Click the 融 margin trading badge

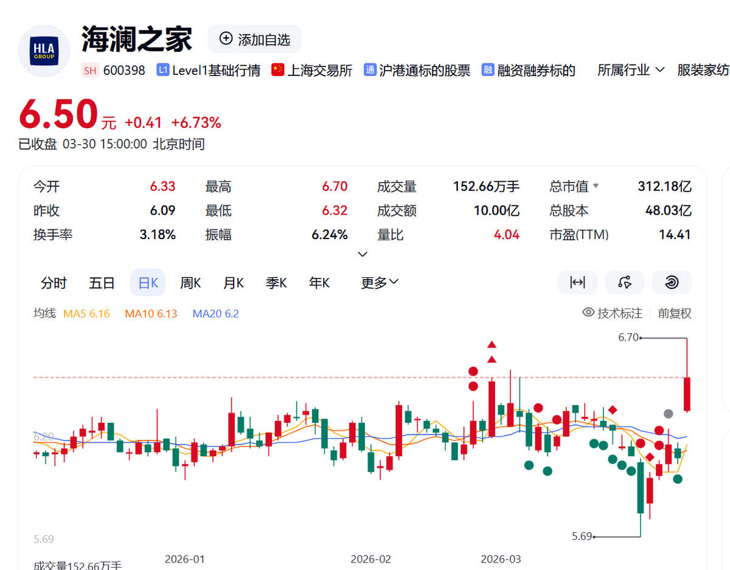tap(487, 71)
